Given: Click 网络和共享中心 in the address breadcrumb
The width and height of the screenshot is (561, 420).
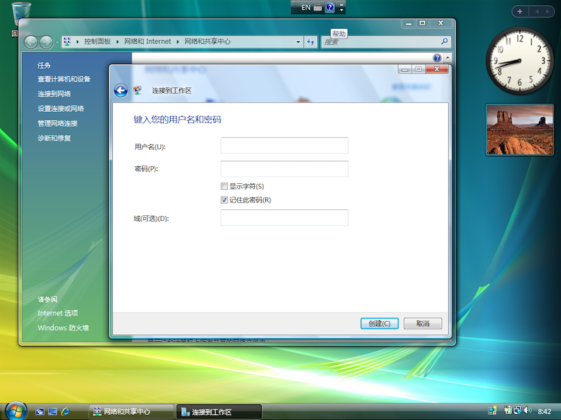Looking at the screenshot, I should 207,41.
